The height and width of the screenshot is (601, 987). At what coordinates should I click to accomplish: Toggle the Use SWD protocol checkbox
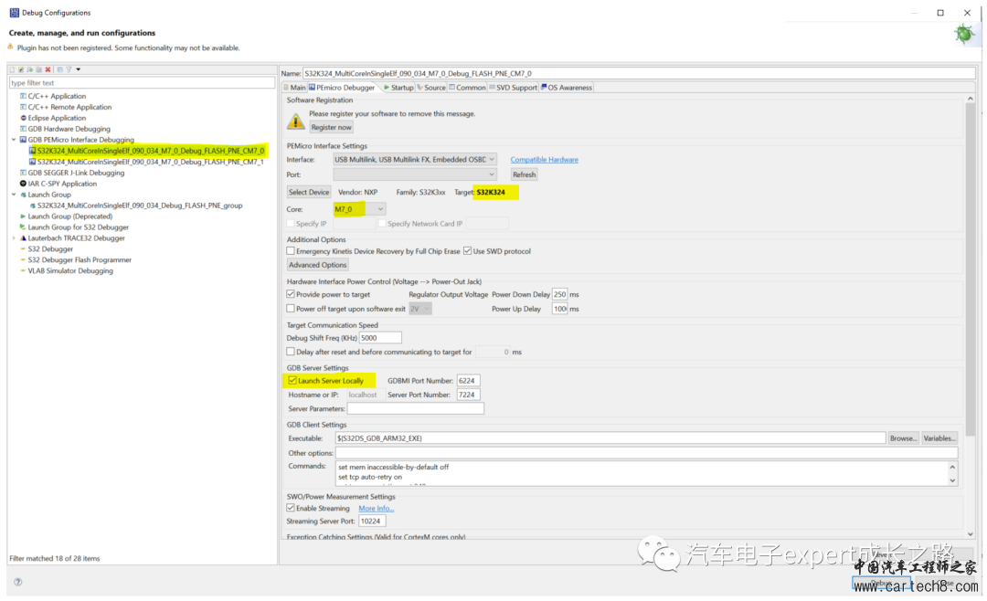[467, 251]
